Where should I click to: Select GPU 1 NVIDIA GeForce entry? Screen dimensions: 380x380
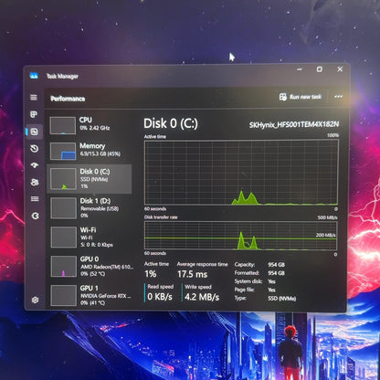pyautogui.click(x=90, y=295)
